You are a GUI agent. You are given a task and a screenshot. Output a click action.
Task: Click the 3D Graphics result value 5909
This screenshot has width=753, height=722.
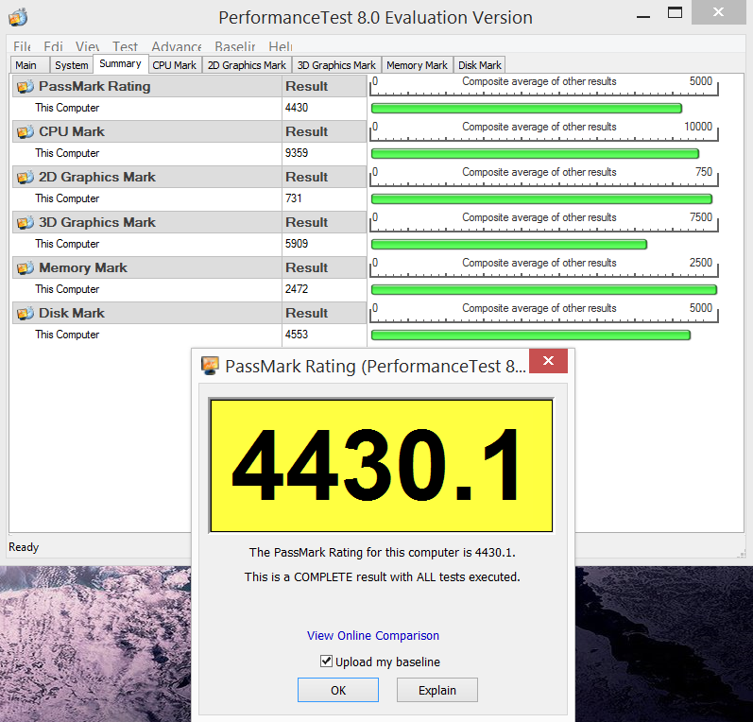[x=297, y=244]
